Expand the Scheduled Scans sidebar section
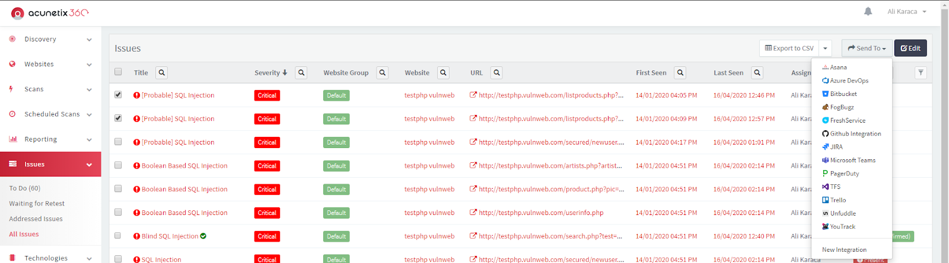Image resolution: width=949 pixels, height=263 pixels. tap(90, 114)
